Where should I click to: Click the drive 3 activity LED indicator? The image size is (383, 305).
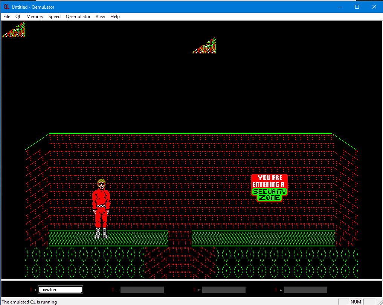(x=194, y=290)
